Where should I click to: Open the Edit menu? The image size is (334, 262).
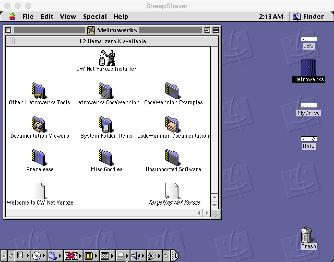[47, 16]
